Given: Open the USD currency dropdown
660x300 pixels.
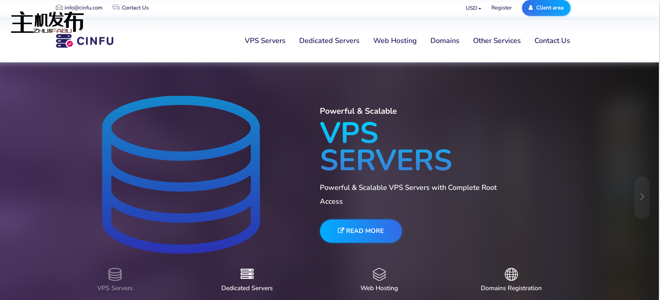Looking at the screenshot, I should (473, 8).
